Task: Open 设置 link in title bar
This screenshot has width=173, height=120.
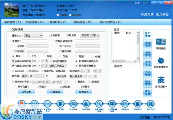Action: pyautogui.click(x=137, y=3)
